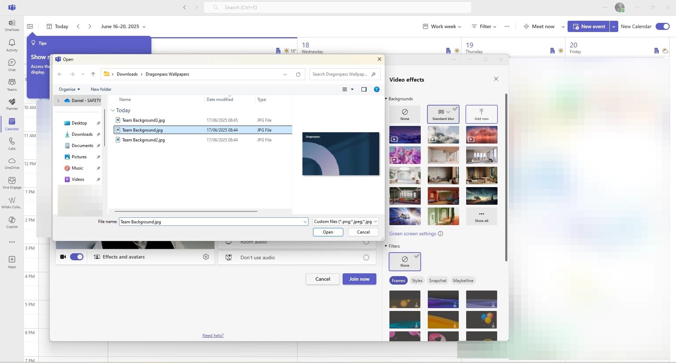Open Viva Engage from the sidebar

coord(12,183)
